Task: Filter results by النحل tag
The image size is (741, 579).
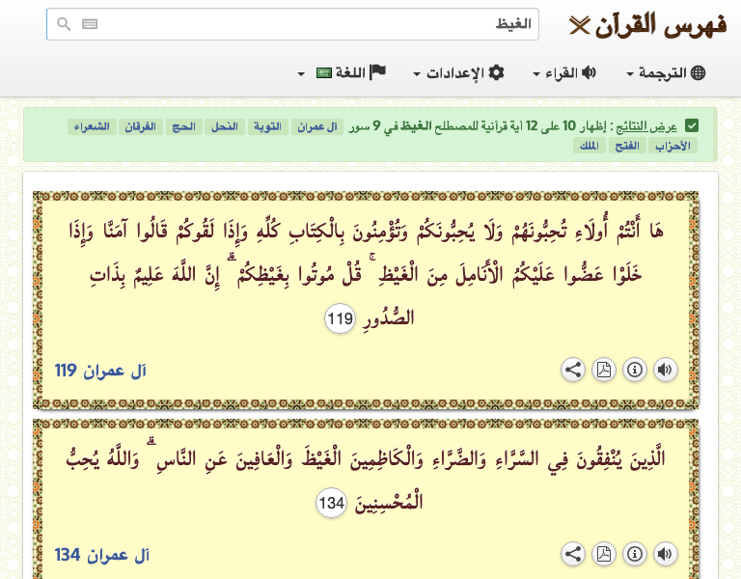Action: pyautogui.click(x=225, y=126)
